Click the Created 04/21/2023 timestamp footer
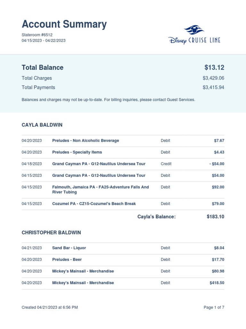The image size is (246, 329). pyautogui.click(x=50, y=307)
